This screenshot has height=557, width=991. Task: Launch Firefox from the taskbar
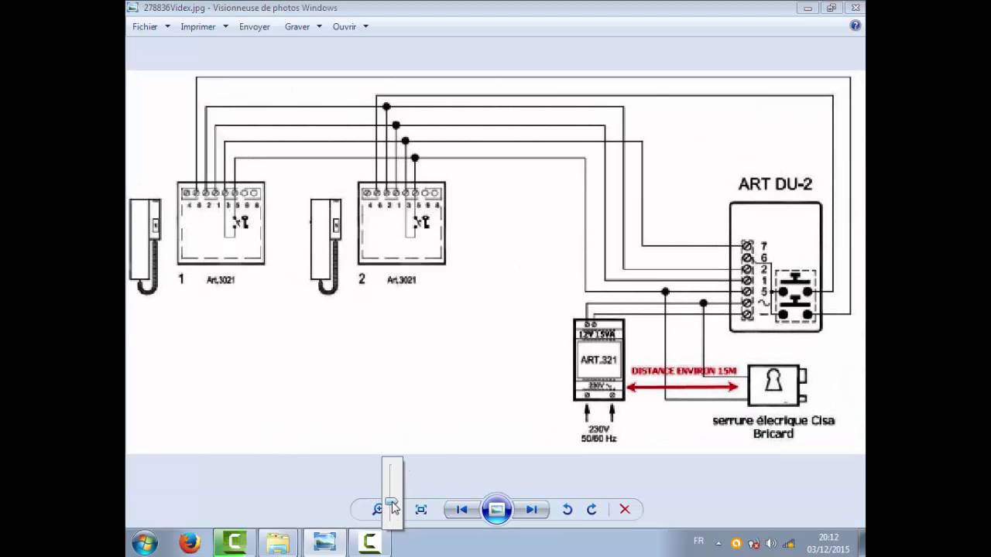point(190,543)
